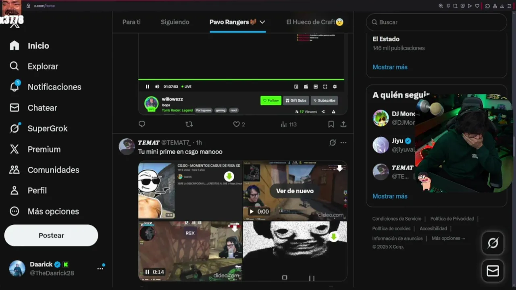Screen dimensions: 516x290
Task: Open the floating Grok button
Action: click(493, 243)
